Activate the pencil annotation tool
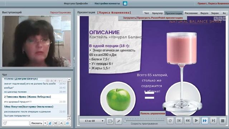Screen dimensions: 229x129 click(118, 121)
